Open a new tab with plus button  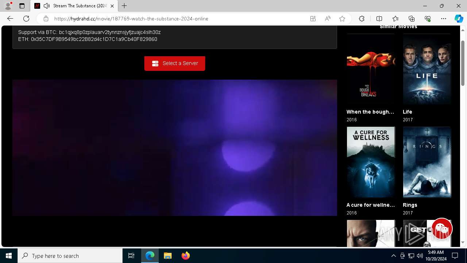(124, 6)
